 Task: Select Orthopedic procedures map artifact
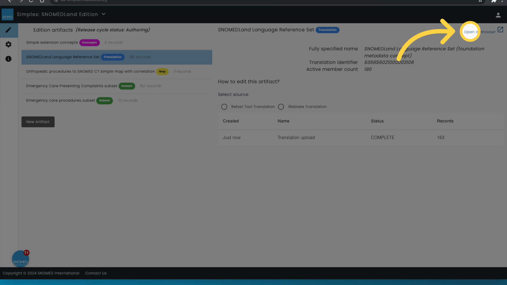117,72
